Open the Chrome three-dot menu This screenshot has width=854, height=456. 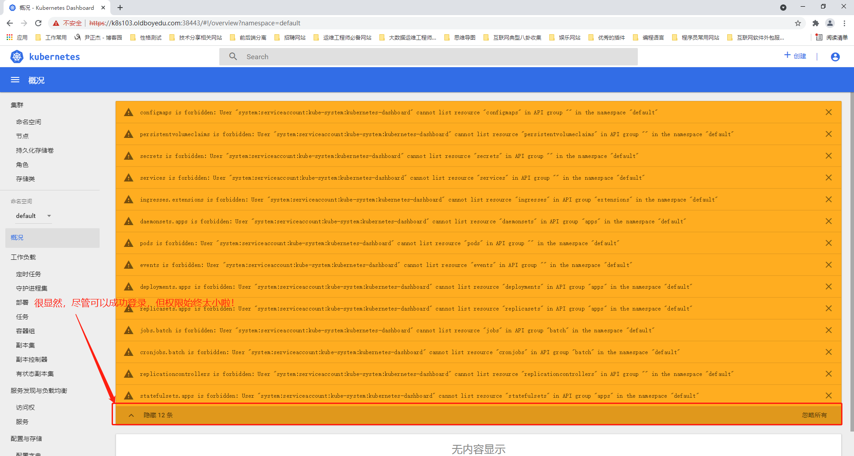pyautogui.click(x=844, y=23)
